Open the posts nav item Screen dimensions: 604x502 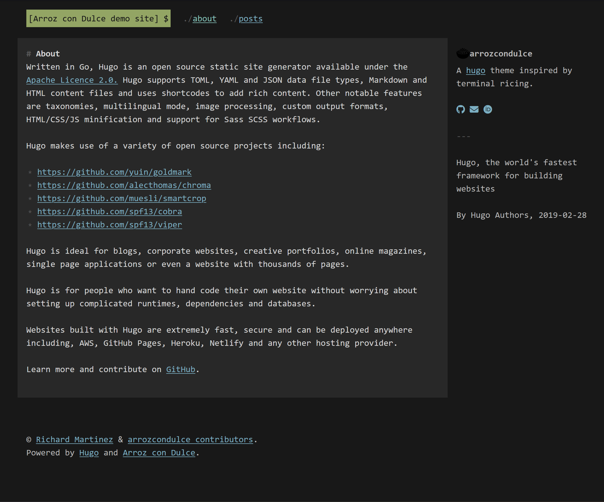[x=250, y=19]
